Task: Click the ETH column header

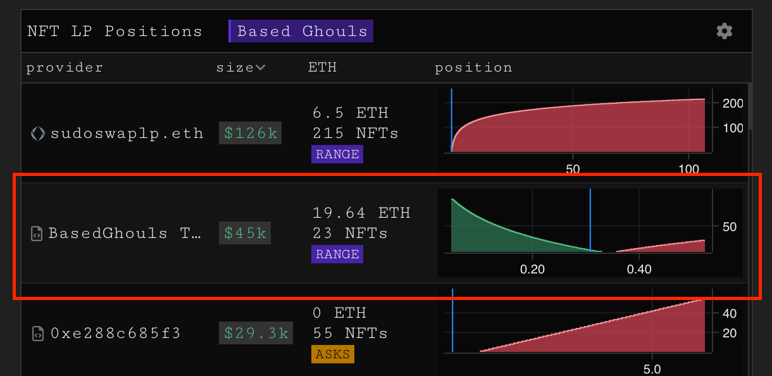Action: point(322,67)
